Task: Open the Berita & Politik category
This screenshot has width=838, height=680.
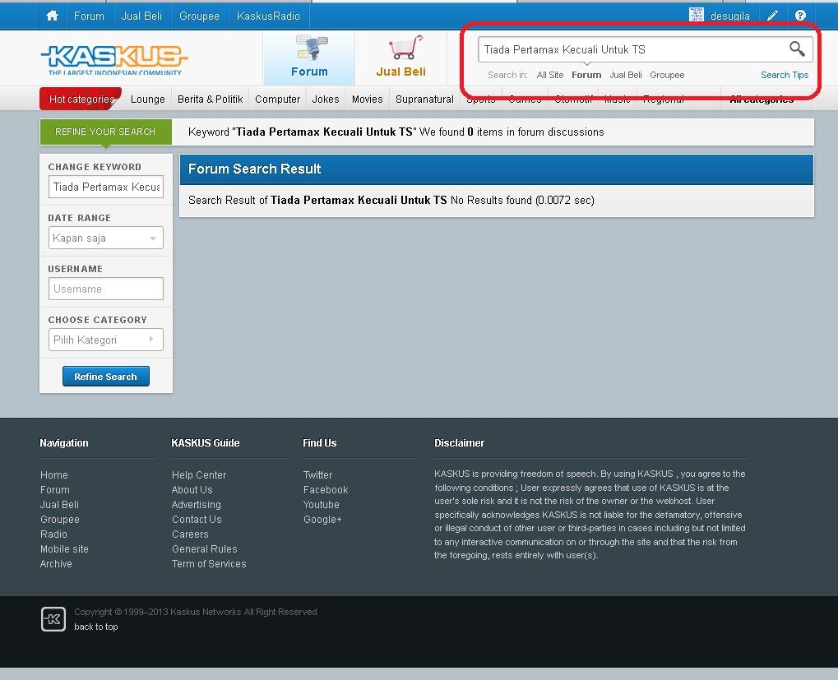Action: [210, 99]
